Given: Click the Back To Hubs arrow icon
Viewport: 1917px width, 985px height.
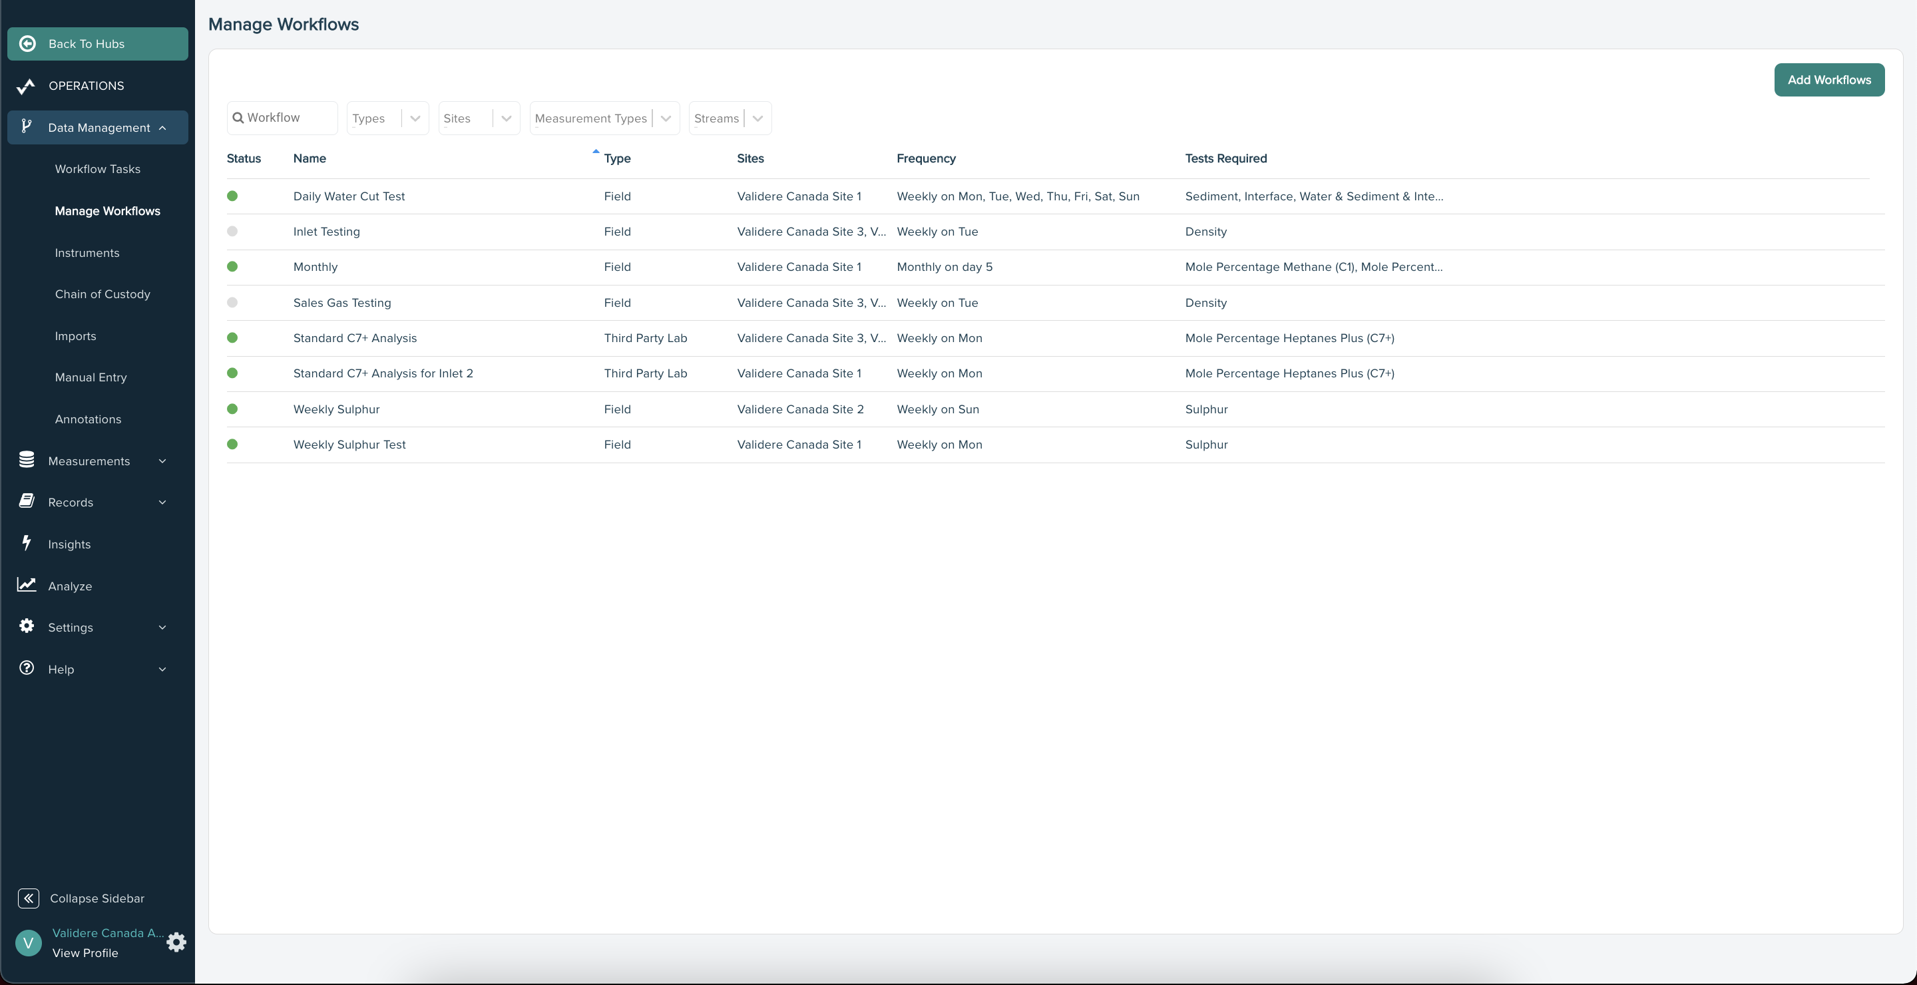Looking at the screenshot, I should pos(27,44).
